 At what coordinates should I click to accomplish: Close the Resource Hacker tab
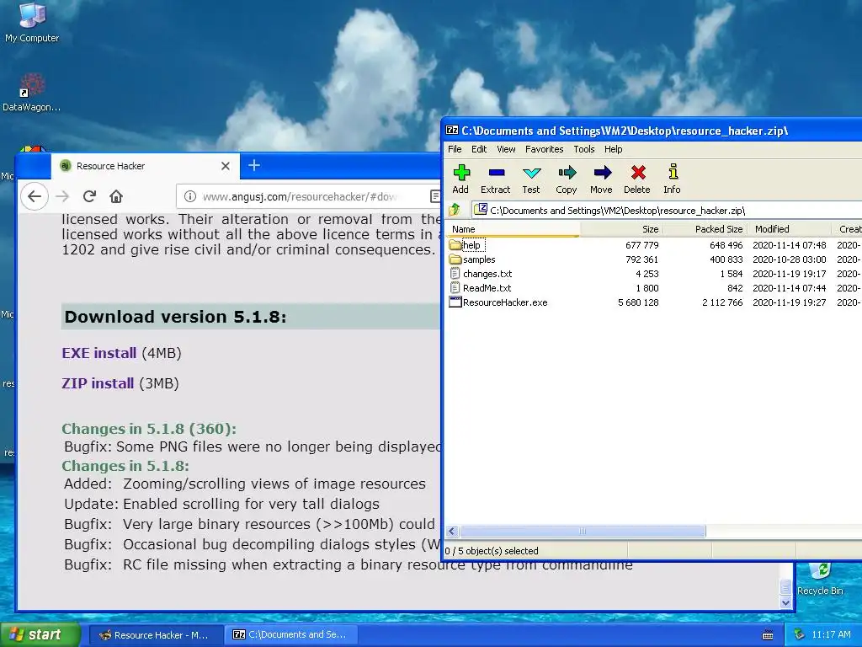point(226,166)
